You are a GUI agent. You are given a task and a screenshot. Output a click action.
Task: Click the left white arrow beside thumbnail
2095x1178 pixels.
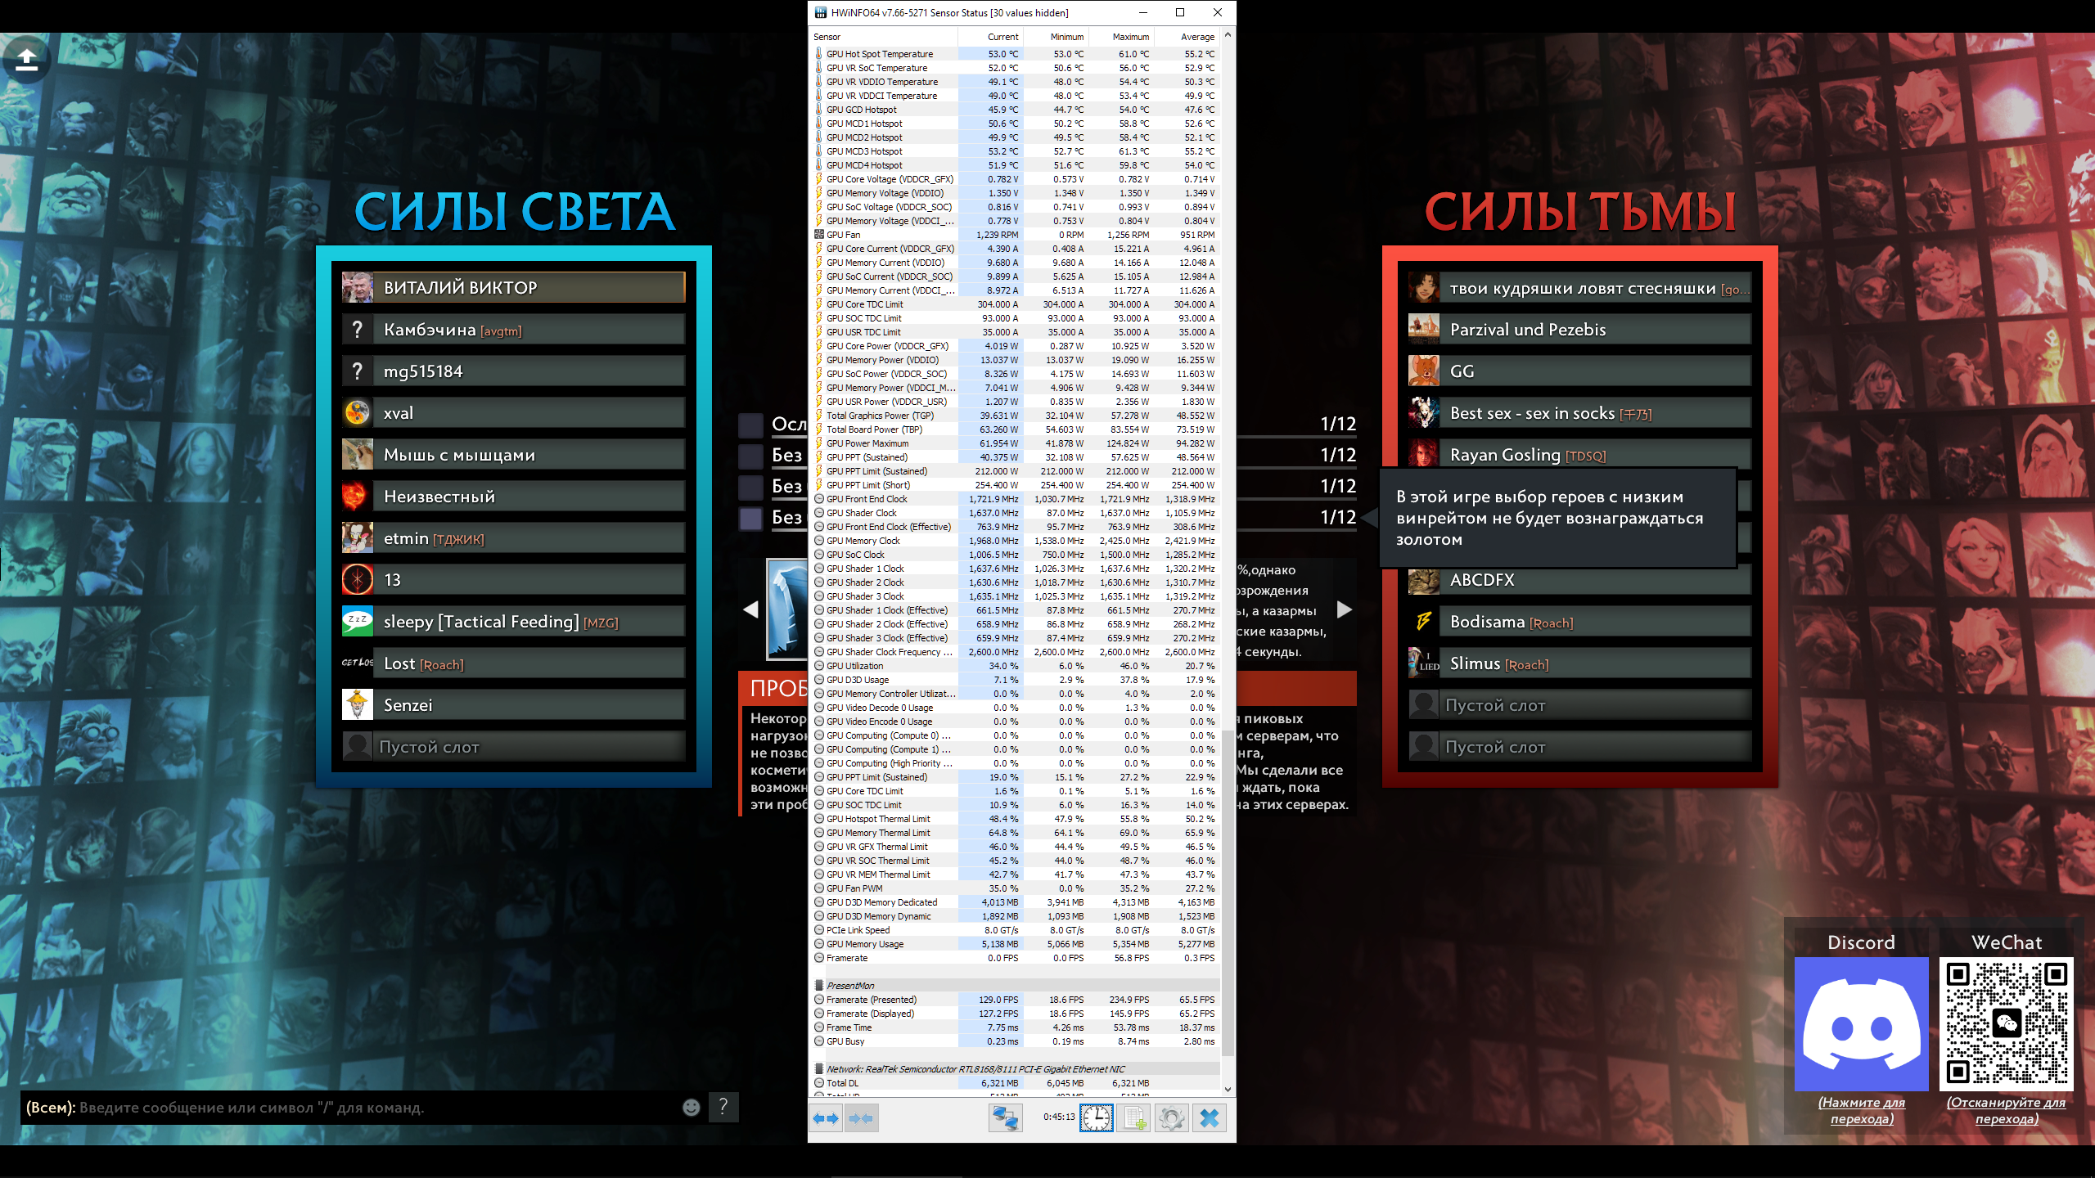point(750,609)
